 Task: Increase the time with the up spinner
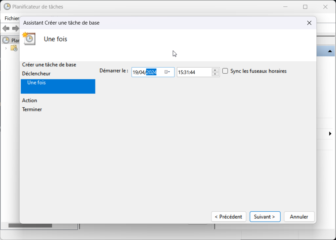(x=215, y=70)
